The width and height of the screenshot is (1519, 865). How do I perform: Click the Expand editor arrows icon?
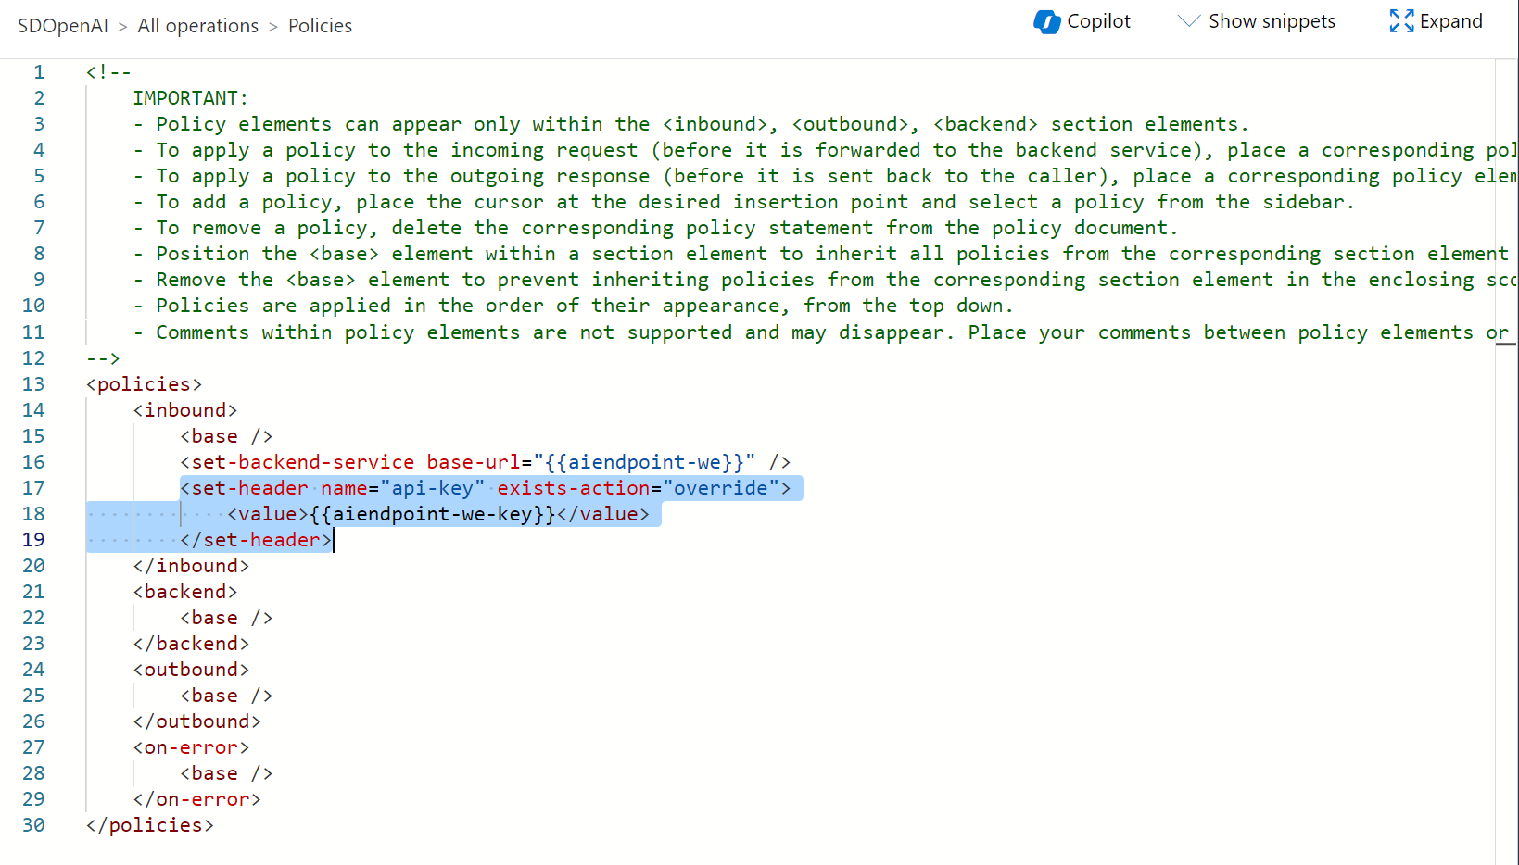coord(1401,21)
